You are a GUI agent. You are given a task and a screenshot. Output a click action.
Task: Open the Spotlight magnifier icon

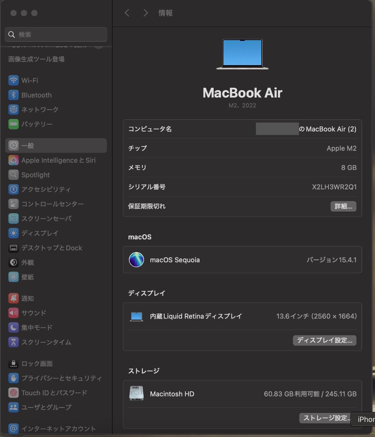[13, 175]
